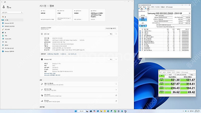
Task: Open Advanced system settings (고급 시스템 설정) link
Action: pyautogui.click(x=72, y=54)
